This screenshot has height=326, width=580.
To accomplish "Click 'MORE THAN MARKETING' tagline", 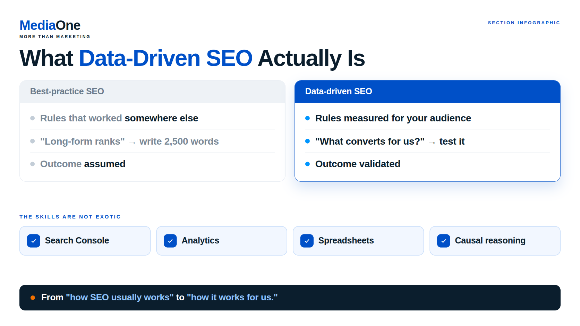I will point(55,37).
